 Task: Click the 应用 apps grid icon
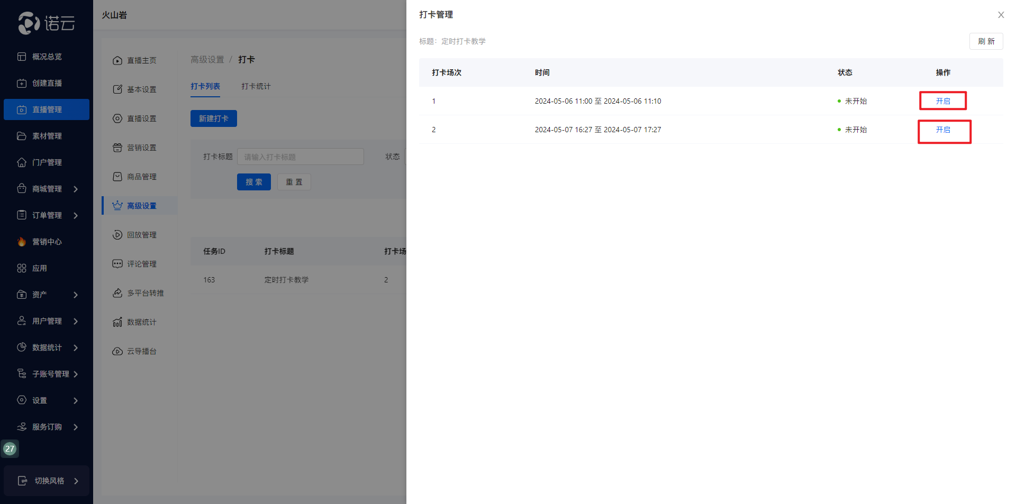point(22,268)
